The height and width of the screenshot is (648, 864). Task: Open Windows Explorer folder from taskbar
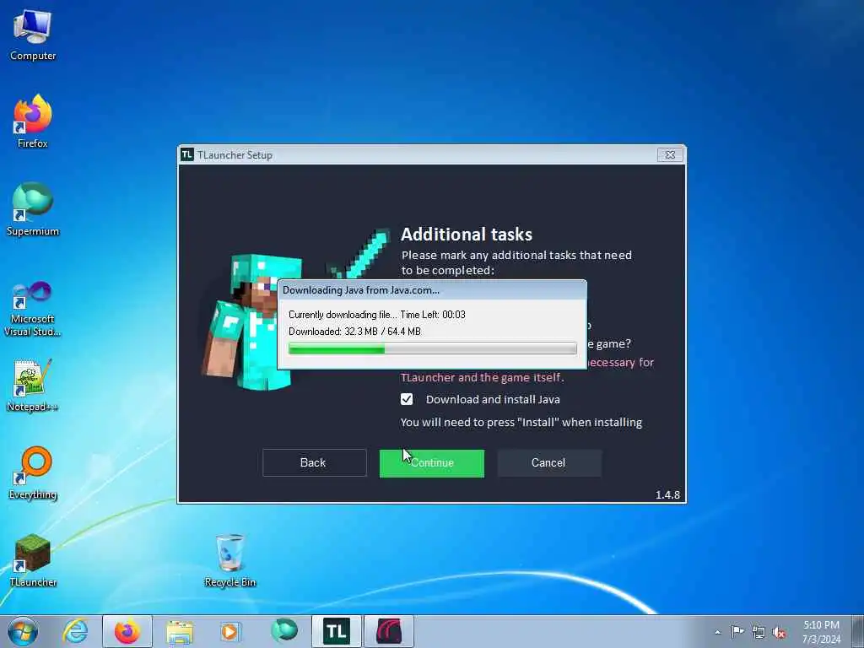pos(180,631)
